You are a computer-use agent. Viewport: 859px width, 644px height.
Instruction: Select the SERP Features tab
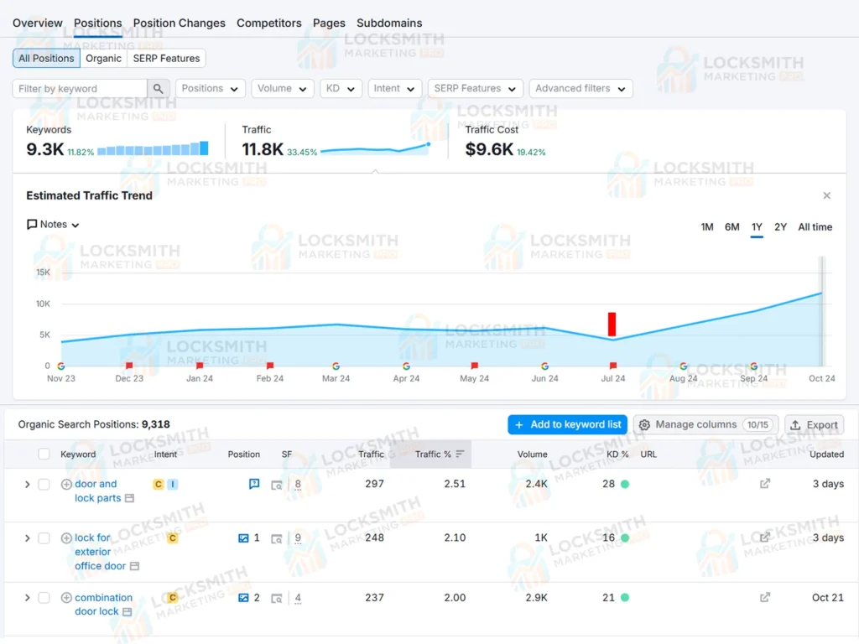point(166,59)
